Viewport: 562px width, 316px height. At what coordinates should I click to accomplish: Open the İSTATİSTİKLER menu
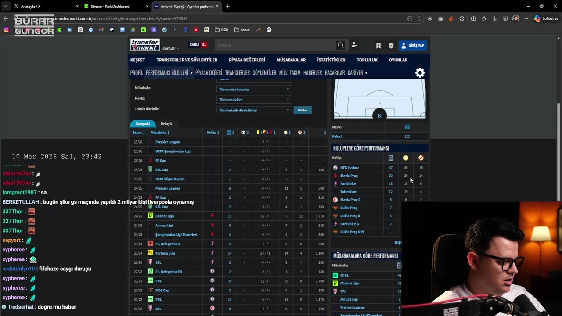(331, 60)
